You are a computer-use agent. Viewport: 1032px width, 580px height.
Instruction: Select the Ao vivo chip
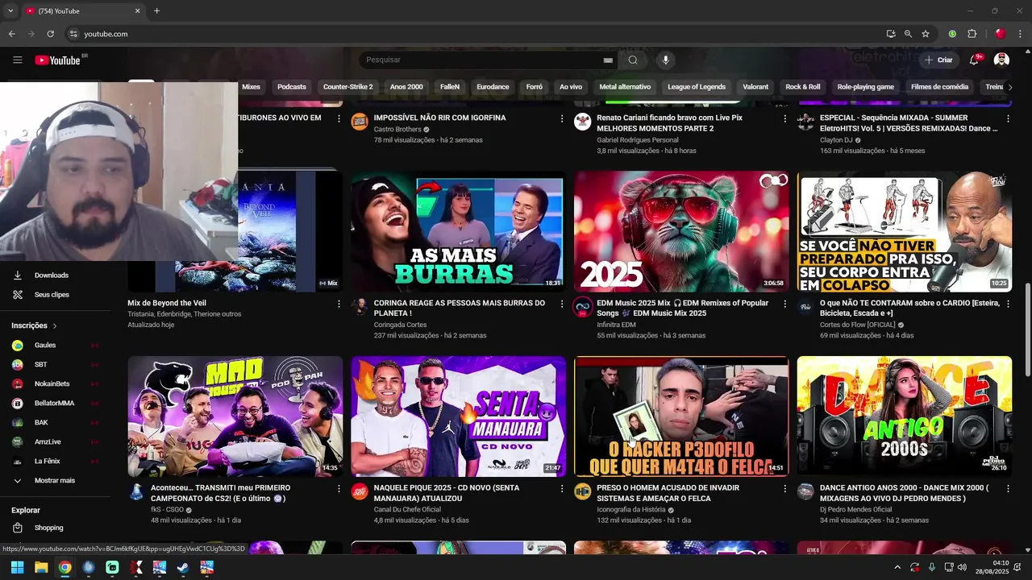[571, 87]
